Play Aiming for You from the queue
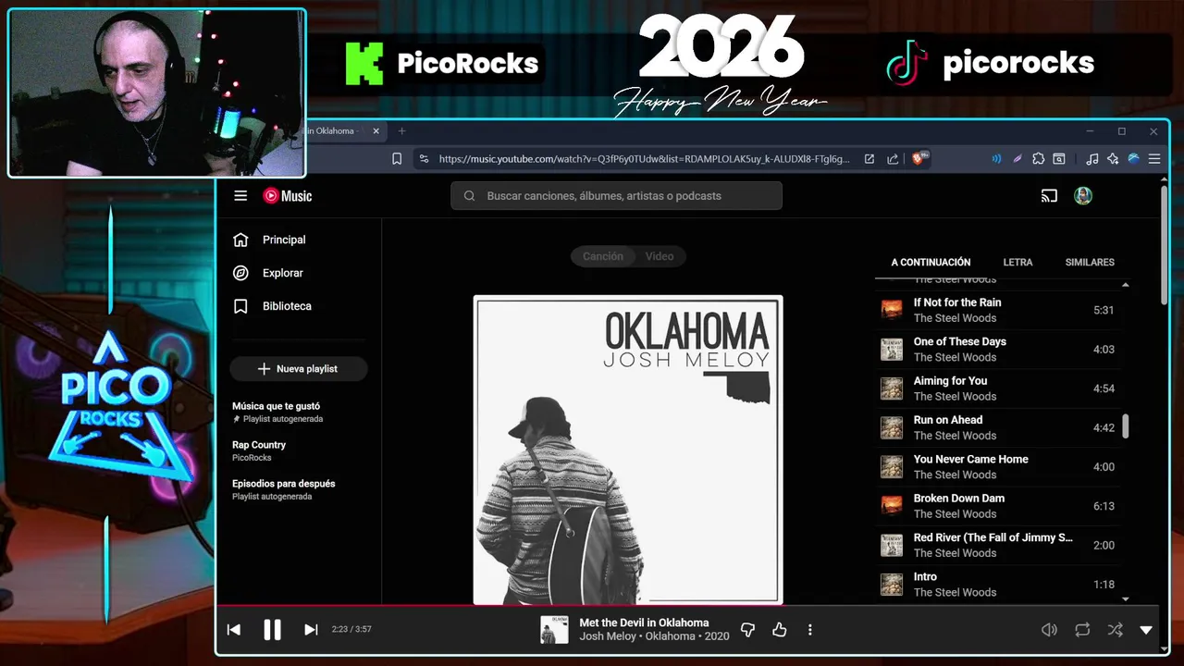Image resolution: width=1184 pixels, height=666 pixels. [x=999, y=388]
